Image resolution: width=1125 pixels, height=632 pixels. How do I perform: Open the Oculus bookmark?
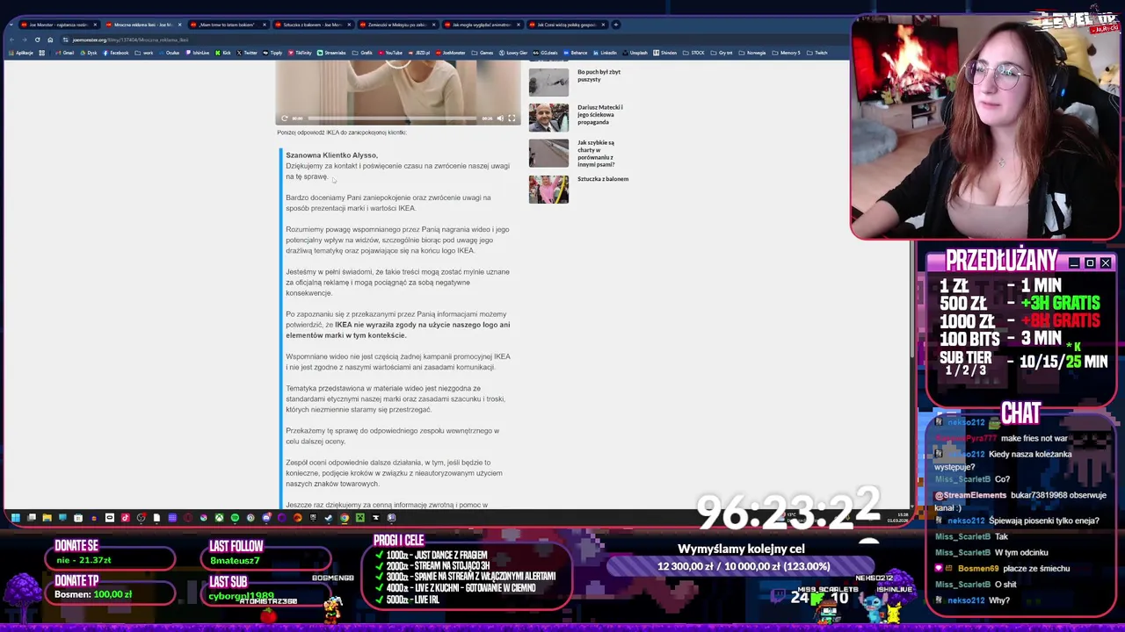pyautogui.click(x=170, y=53)
